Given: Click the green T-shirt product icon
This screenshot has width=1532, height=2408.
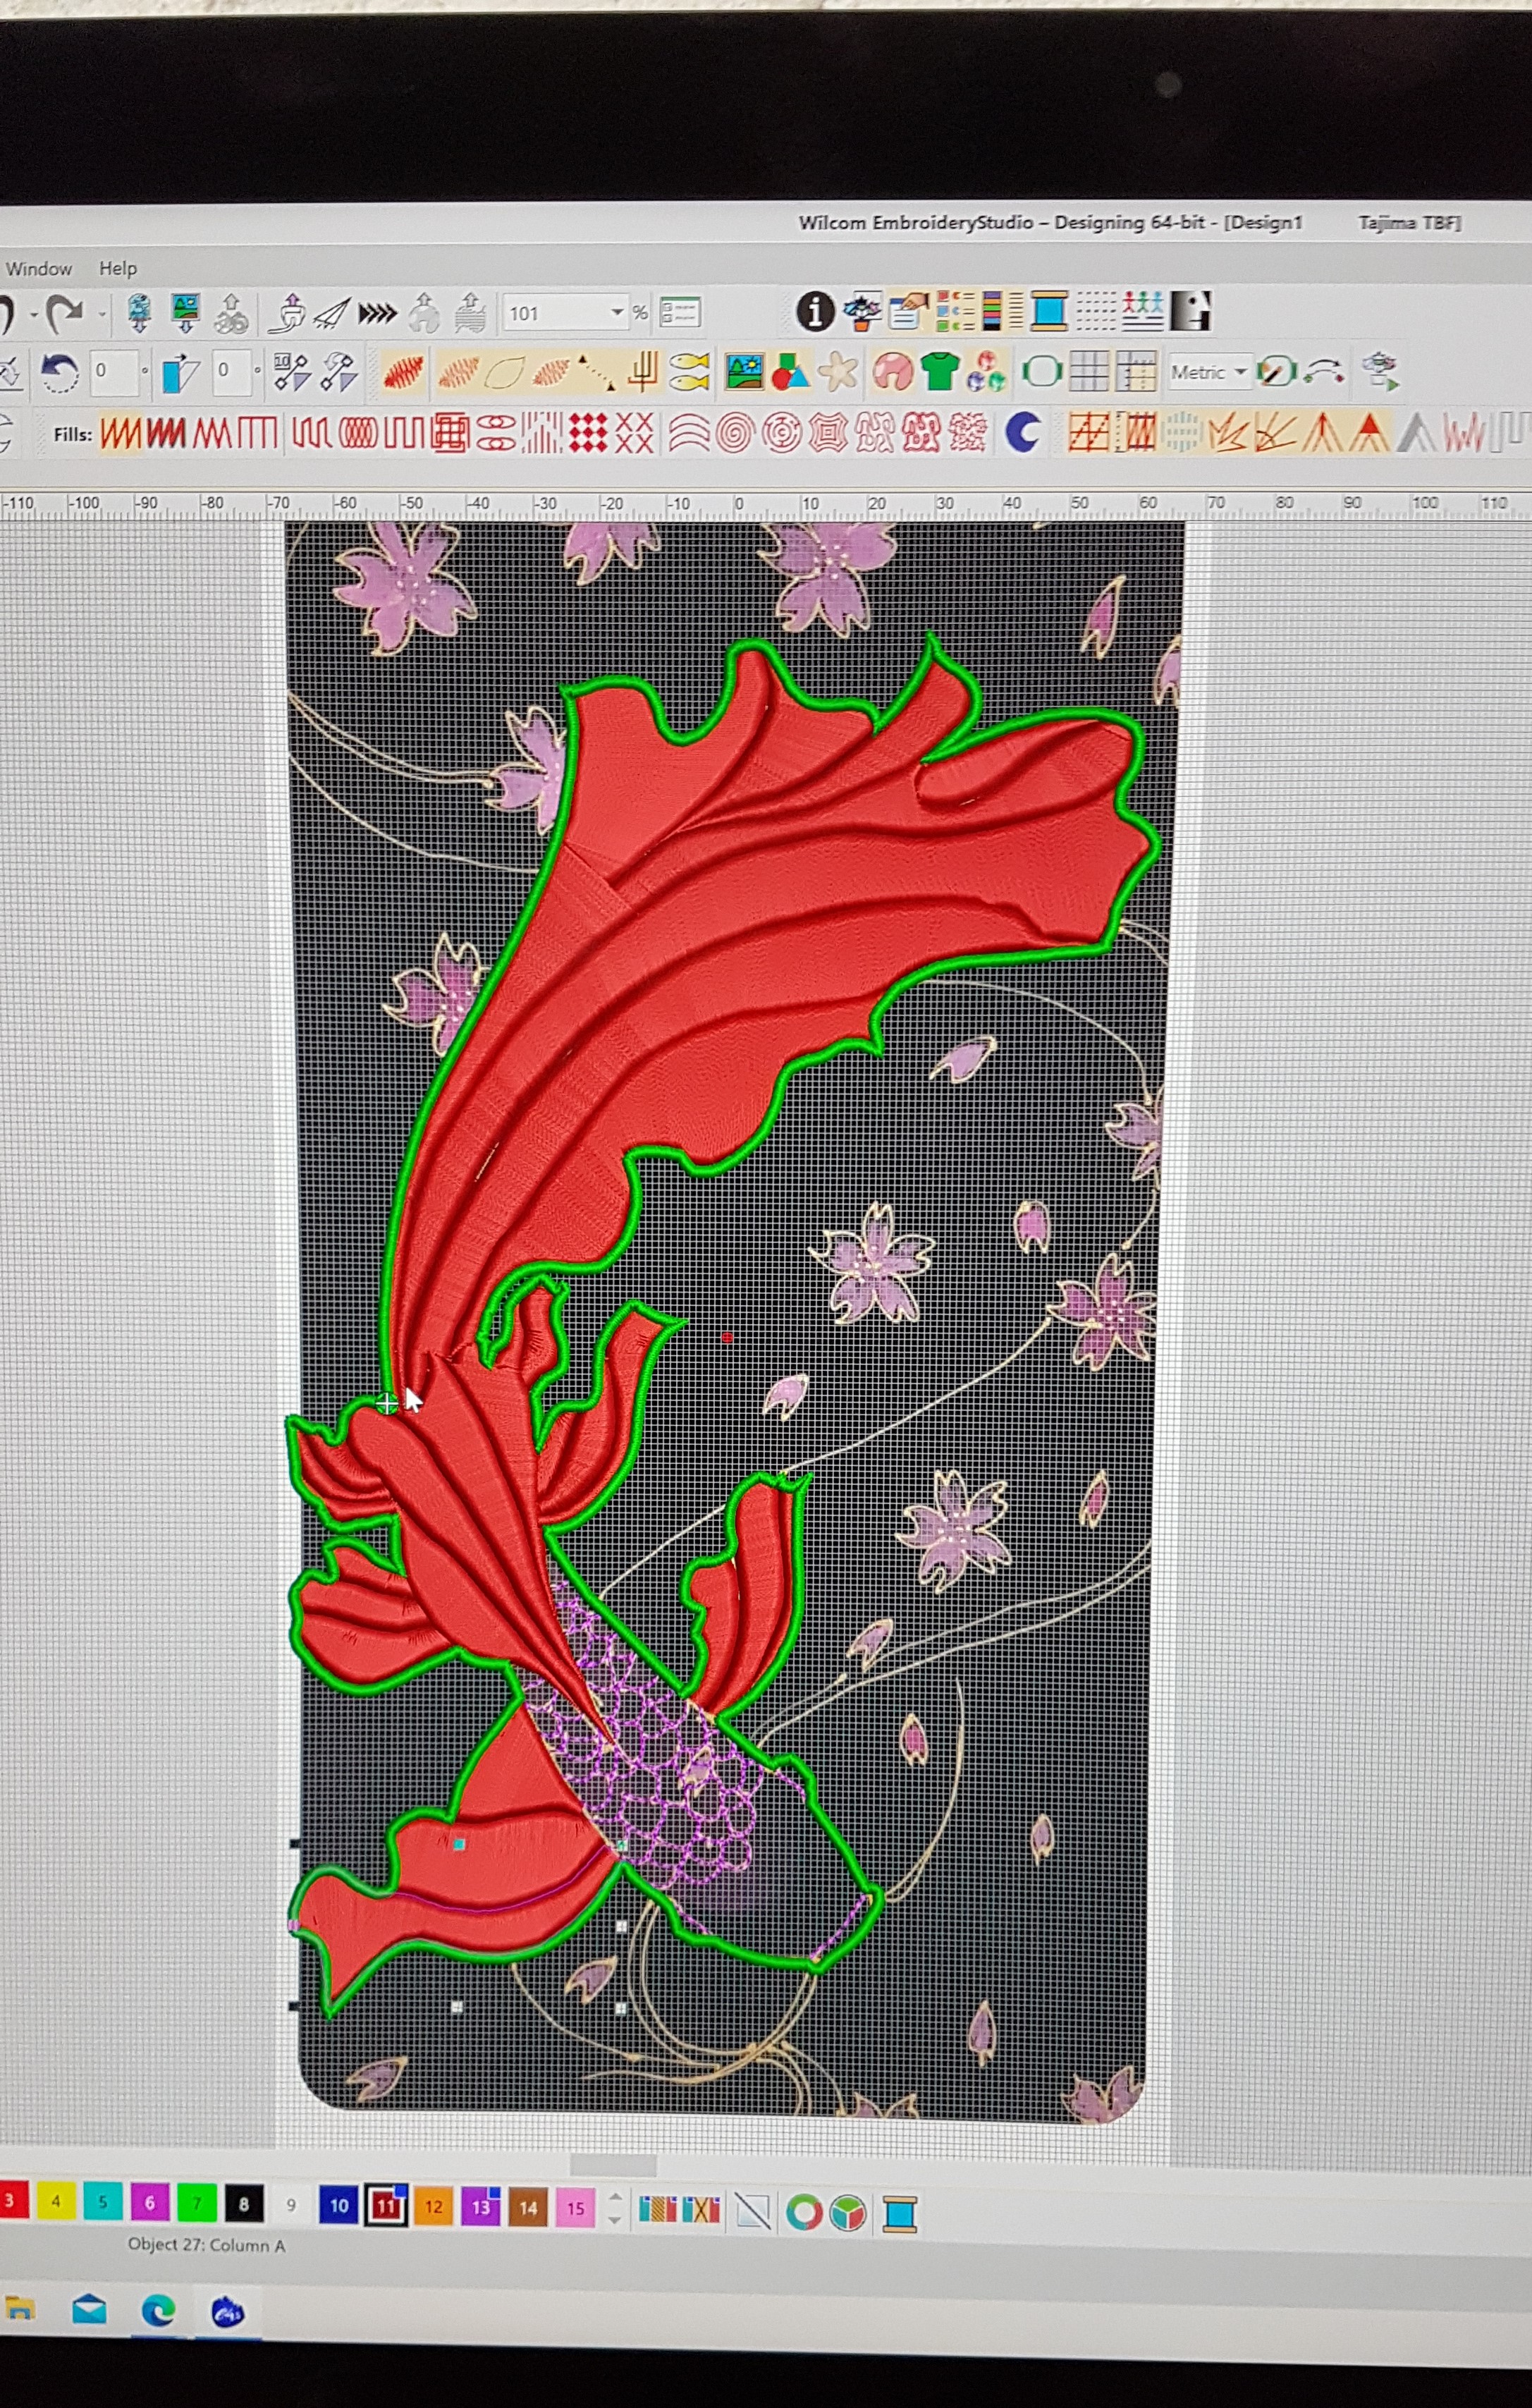Looking at the screenshot, I should click(939, 372).
